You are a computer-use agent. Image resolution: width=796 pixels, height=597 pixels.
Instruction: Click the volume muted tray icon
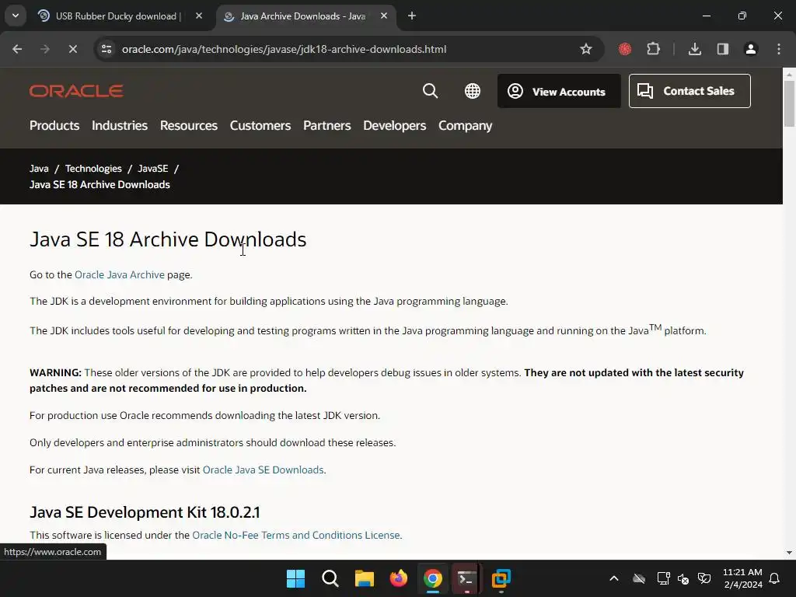click(683, 578)
